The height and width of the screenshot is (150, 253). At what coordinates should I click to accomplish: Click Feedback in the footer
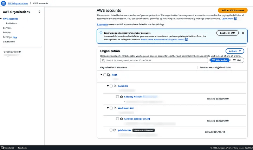click(22, 148)
